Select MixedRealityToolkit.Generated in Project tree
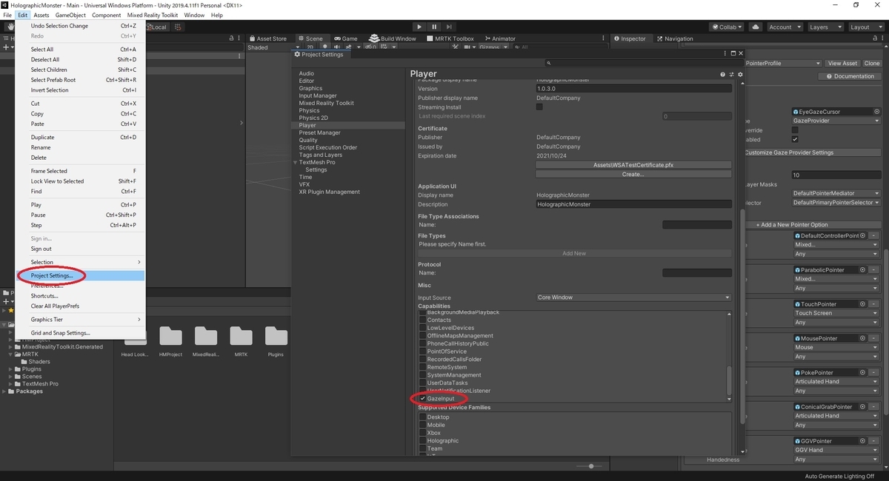This screenshot has width=889, height=481. 62,346
